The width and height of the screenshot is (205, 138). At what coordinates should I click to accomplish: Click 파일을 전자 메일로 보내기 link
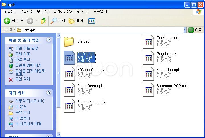click(30, 73)
